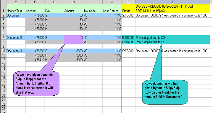Select account 476000 in row 2
Viewport: 213px width, 113px height.
click(x=35, y=15)
